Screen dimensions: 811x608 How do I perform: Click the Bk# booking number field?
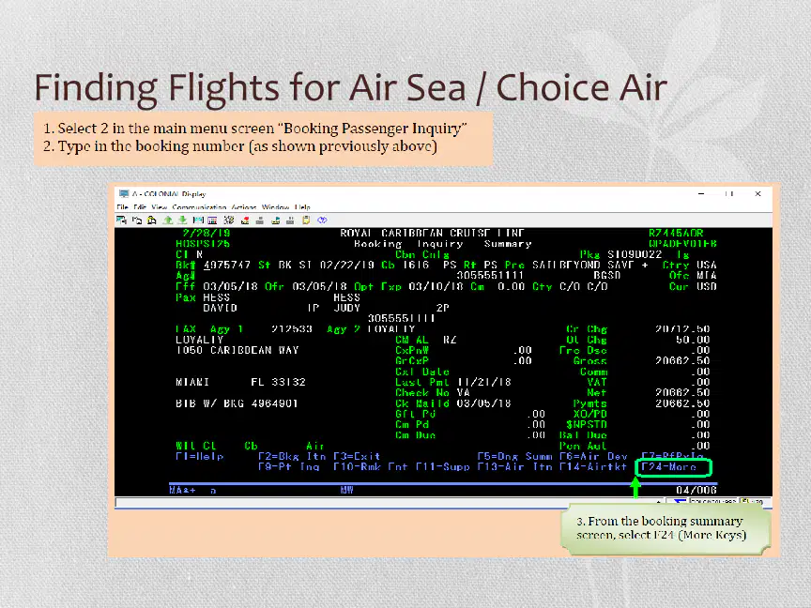[x=226, y=266]
